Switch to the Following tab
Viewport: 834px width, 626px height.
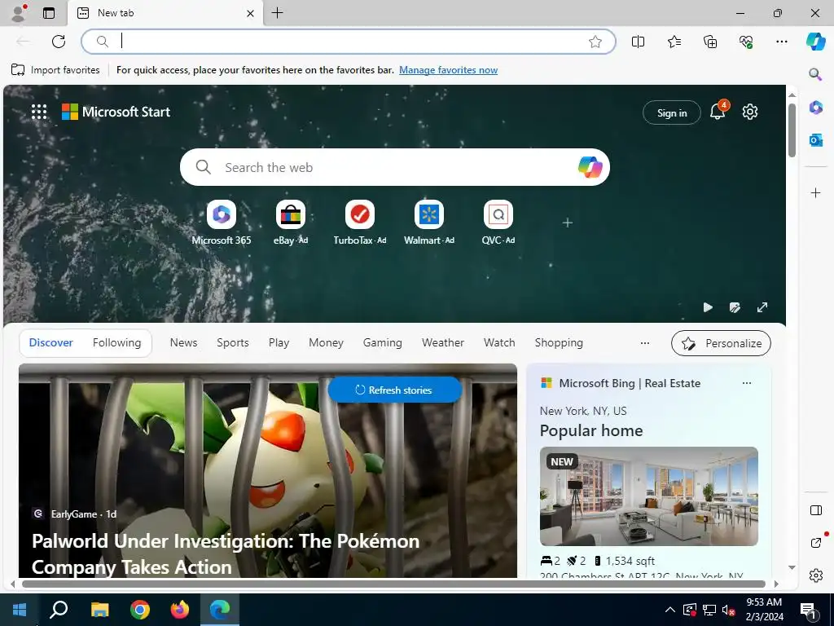pyautogui.click(x=116, y=343)
